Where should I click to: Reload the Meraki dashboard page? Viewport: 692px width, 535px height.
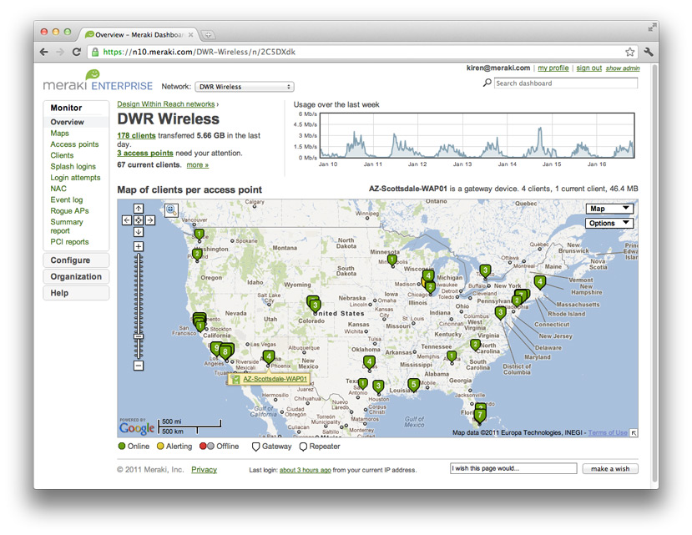click(76, 52)
